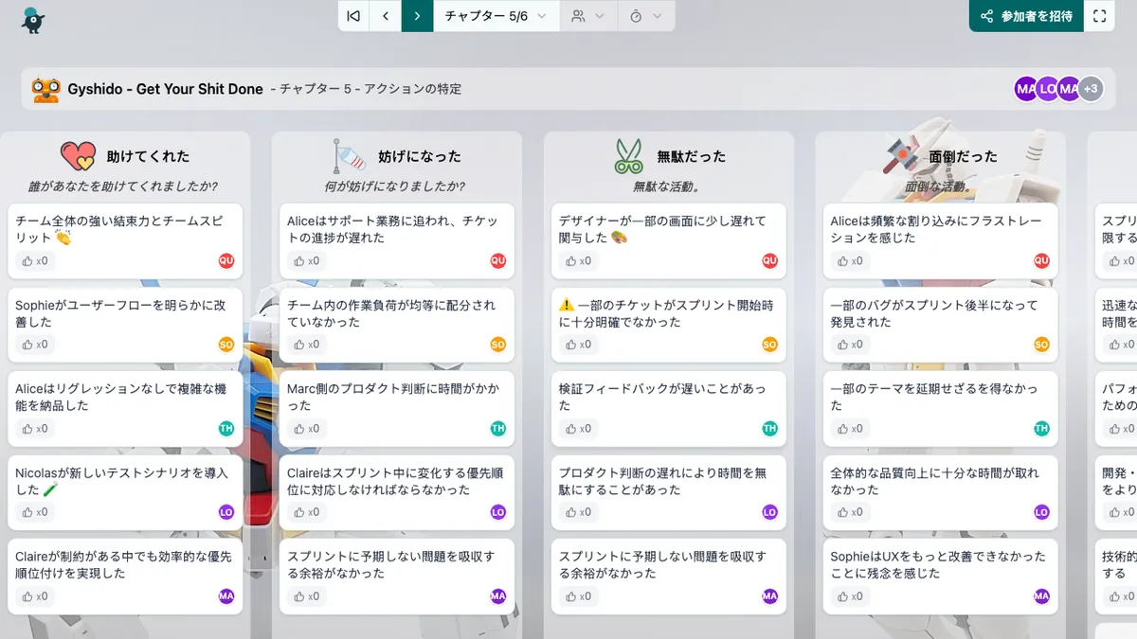Show additional participants via +3 badge
Screen dimensions: 1137x639
tap(1091, 89)
